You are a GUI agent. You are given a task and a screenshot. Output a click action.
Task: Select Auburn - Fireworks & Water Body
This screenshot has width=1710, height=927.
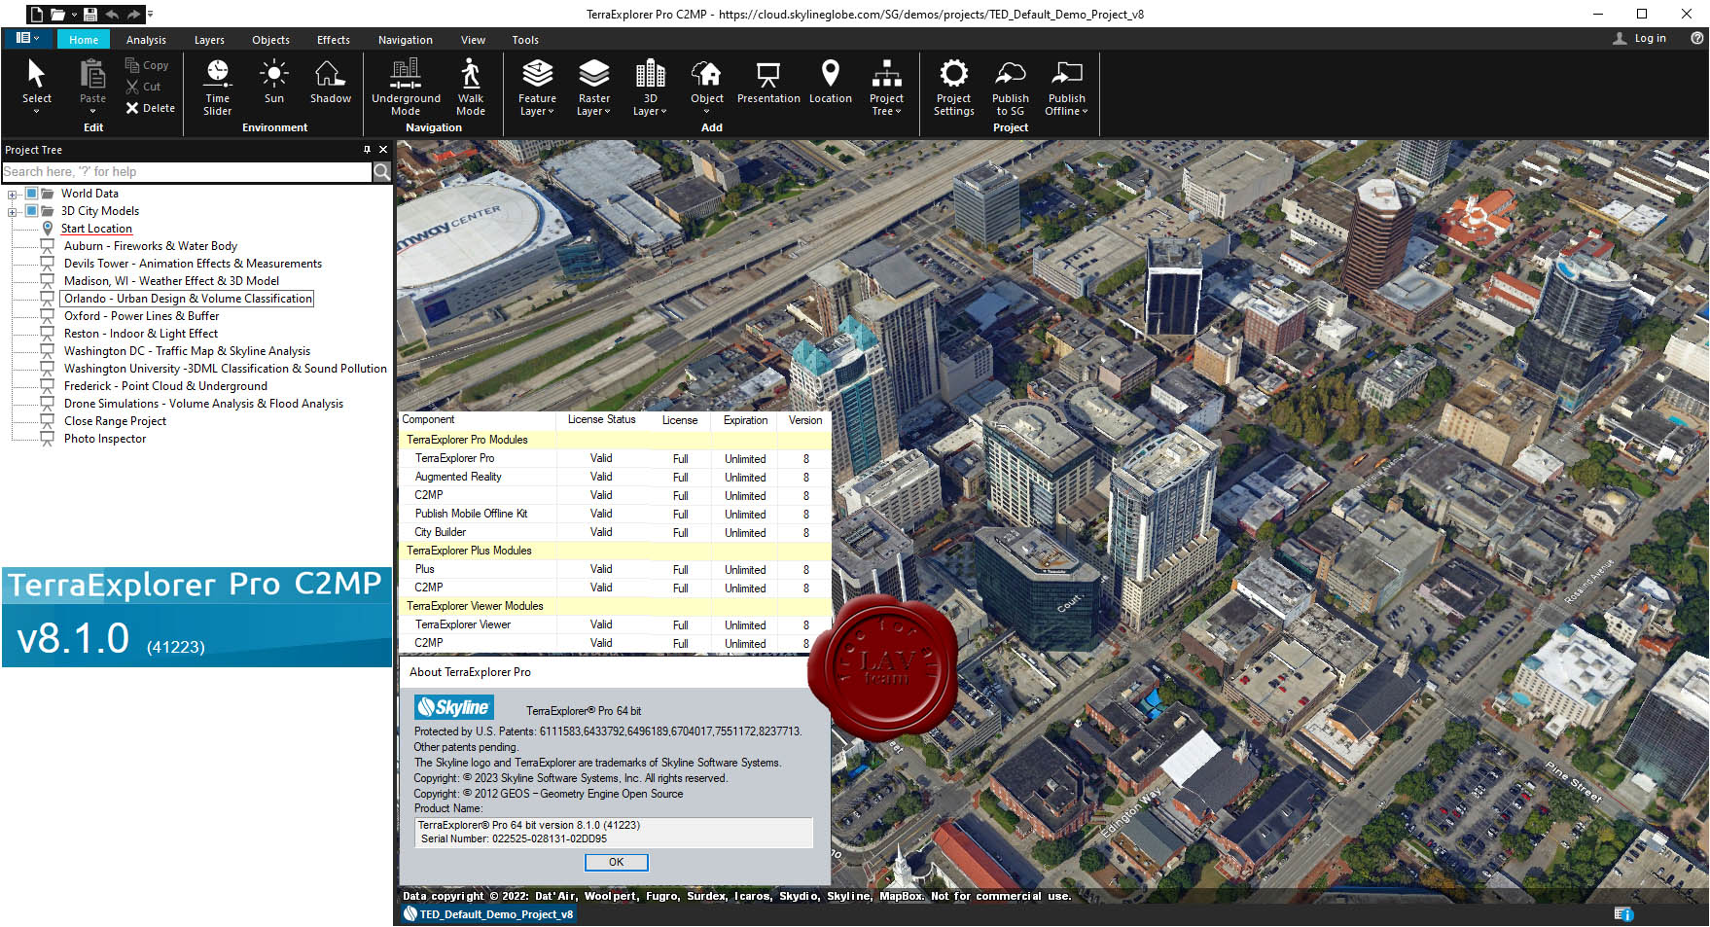(x=151, y=246)
